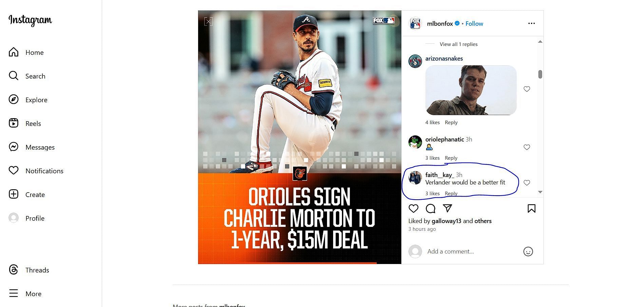The height and width of the screenshot is (307, 631).
Task: Like the arizonasnakes comment
Action: tap(527, 89)
